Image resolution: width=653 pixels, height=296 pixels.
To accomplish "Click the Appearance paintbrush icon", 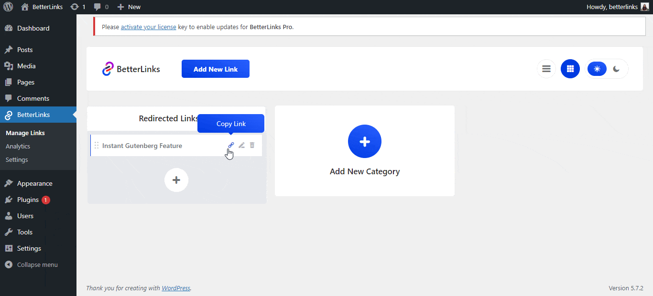I will coord(9,183).
